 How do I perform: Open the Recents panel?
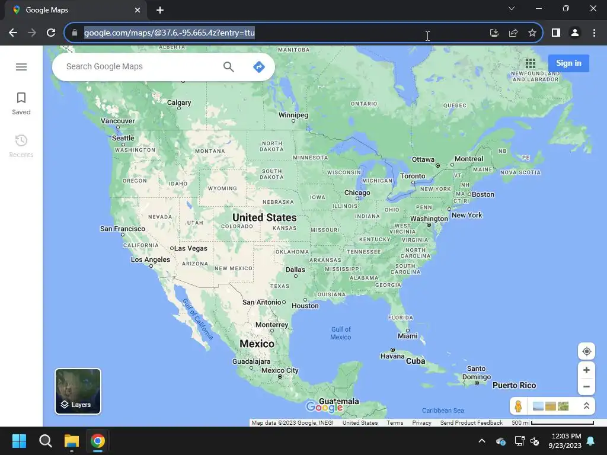21,146
